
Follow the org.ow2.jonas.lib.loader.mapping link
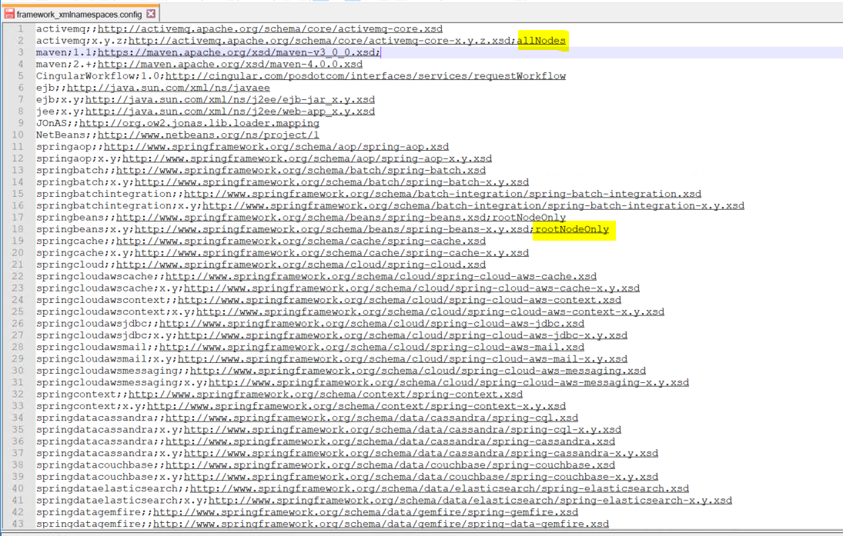tap(199, 123)
